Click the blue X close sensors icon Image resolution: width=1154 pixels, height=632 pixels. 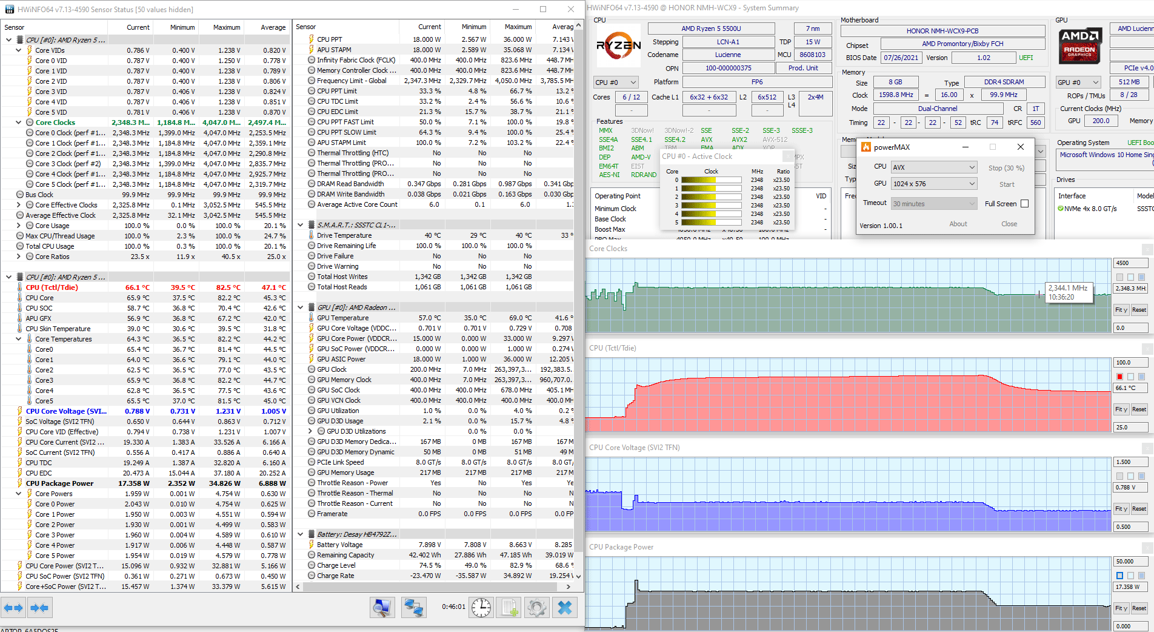[x=565, y=607]
